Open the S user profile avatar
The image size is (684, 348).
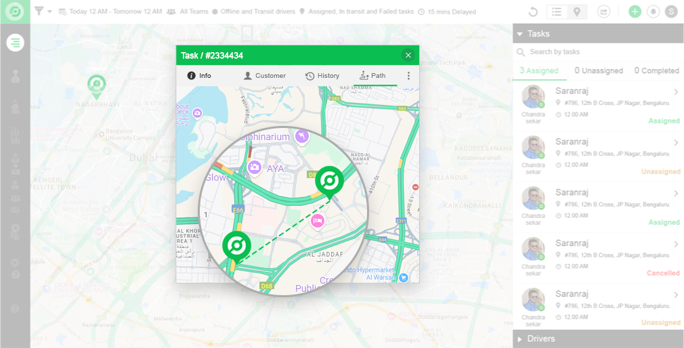coord(671,12)
